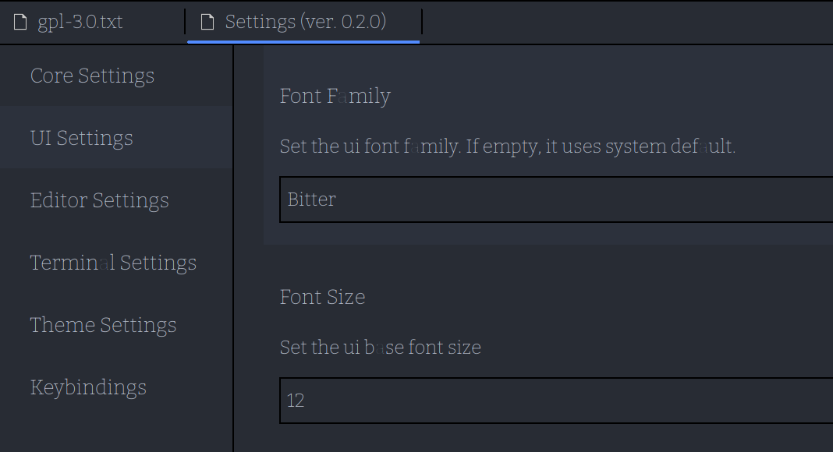Click the document icon on the Settings tab
The height and width of the screenshot is (452, 833).
(207, 22)
